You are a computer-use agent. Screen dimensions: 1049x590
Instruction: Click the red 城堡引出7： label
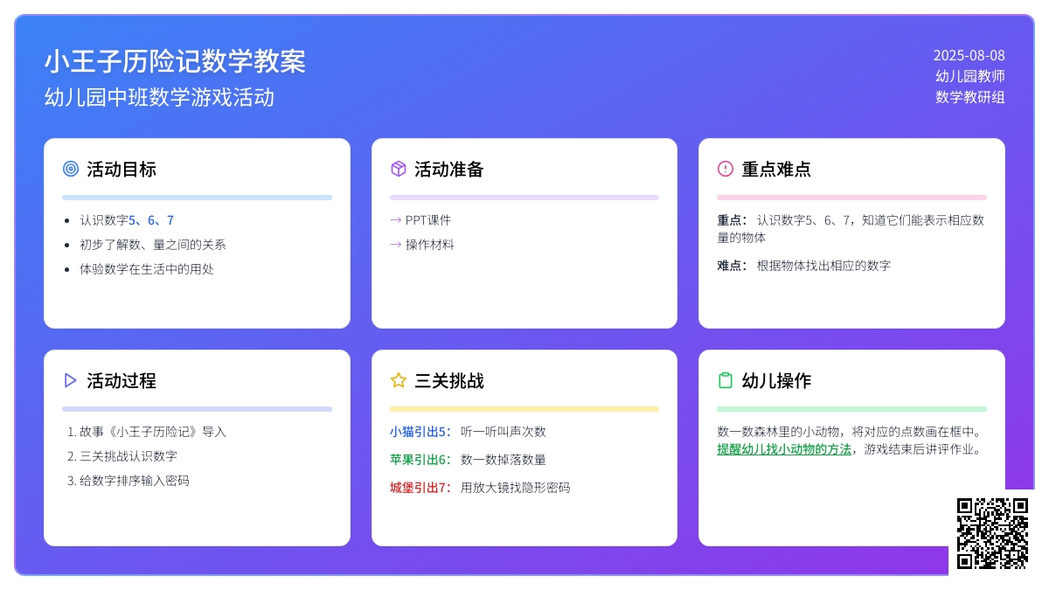point(420,488)
